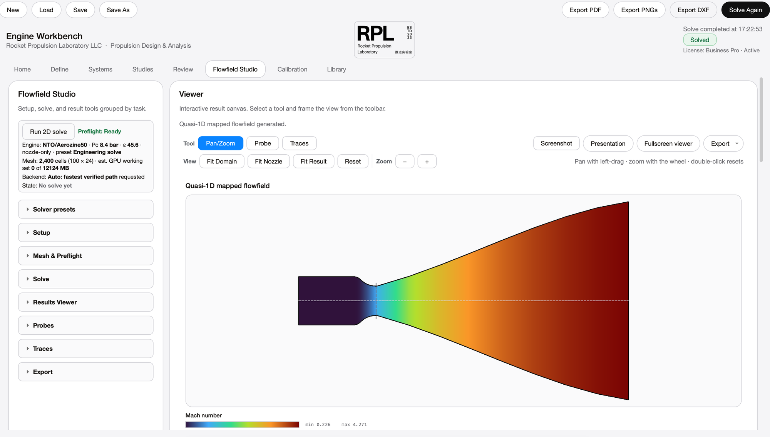The width and height of the screenshot is (770, 437).
Task: Click the nozzle flowfield canvas
Action: coord(463,300)
